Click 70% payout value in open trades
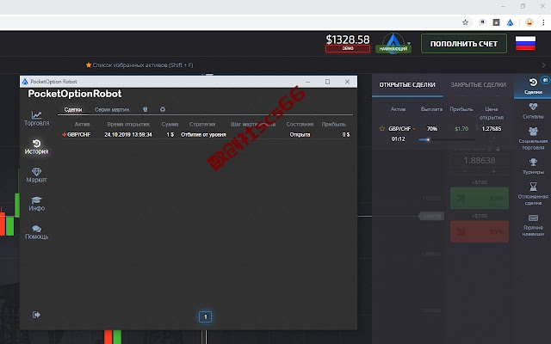 click(432, 129)
